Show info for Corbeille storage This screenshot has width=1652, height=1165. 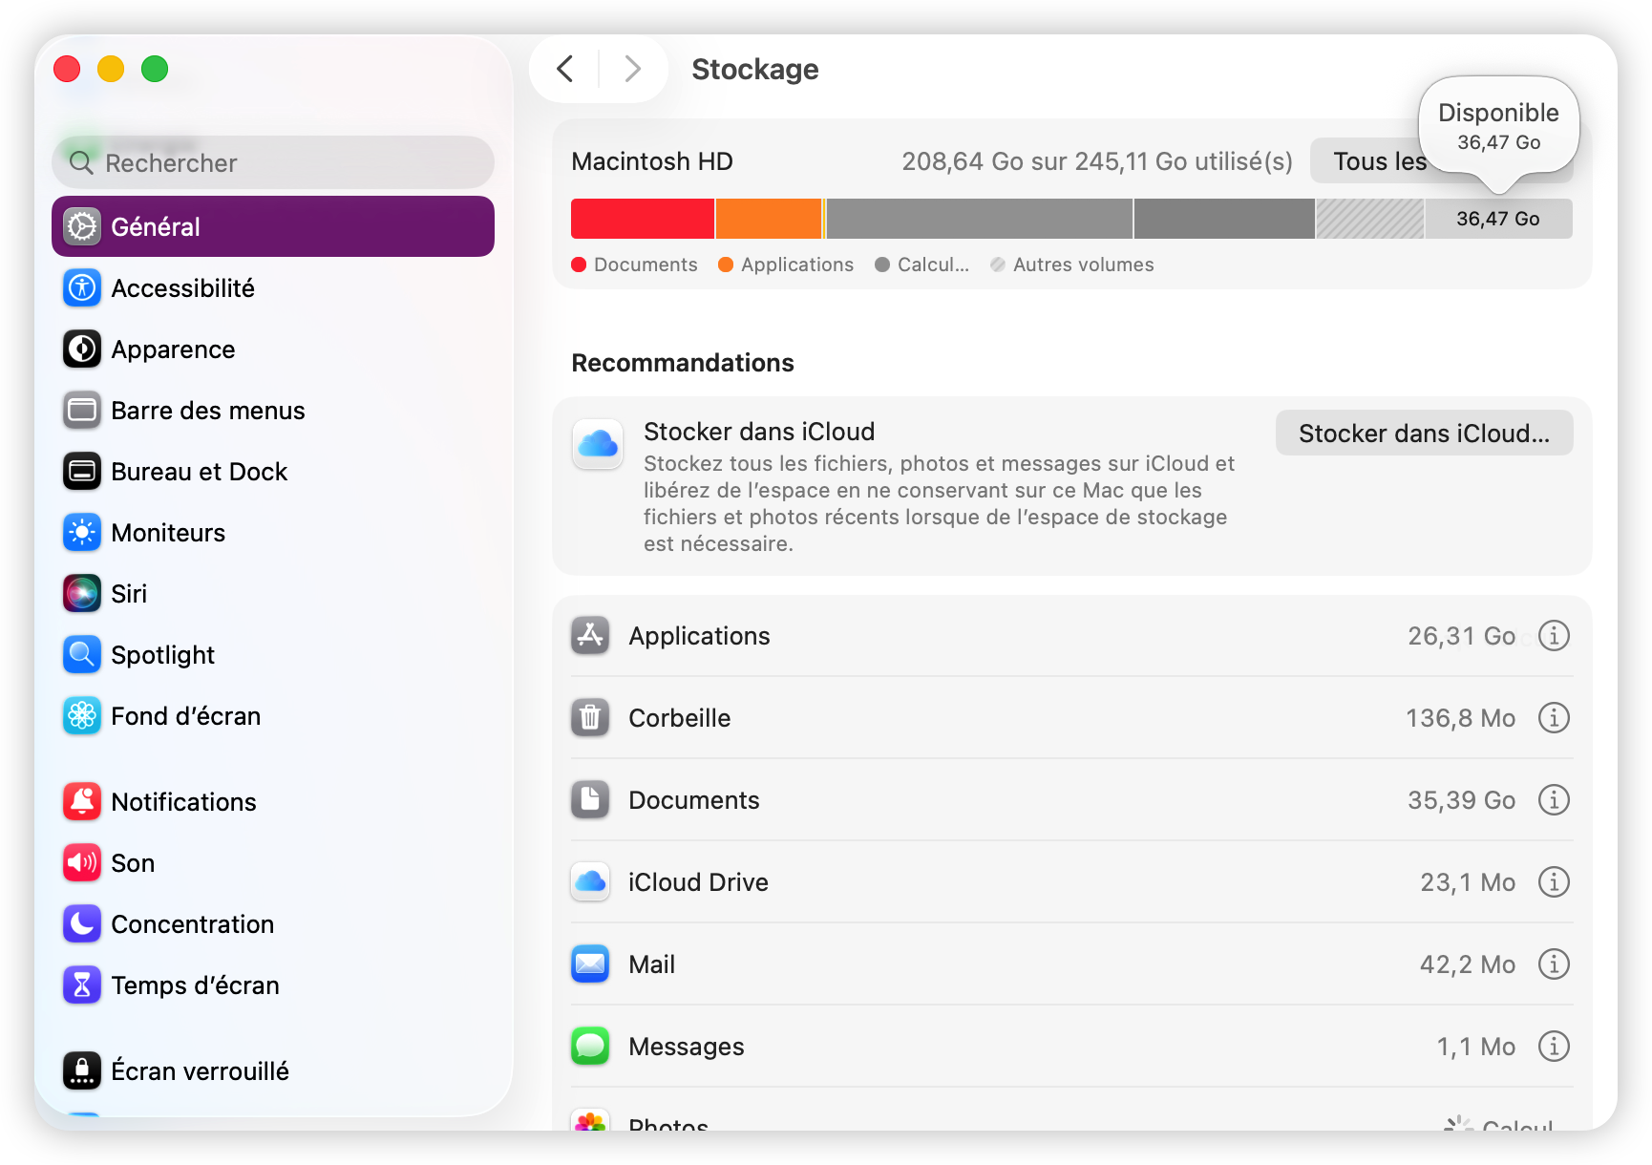(1554, 717)
